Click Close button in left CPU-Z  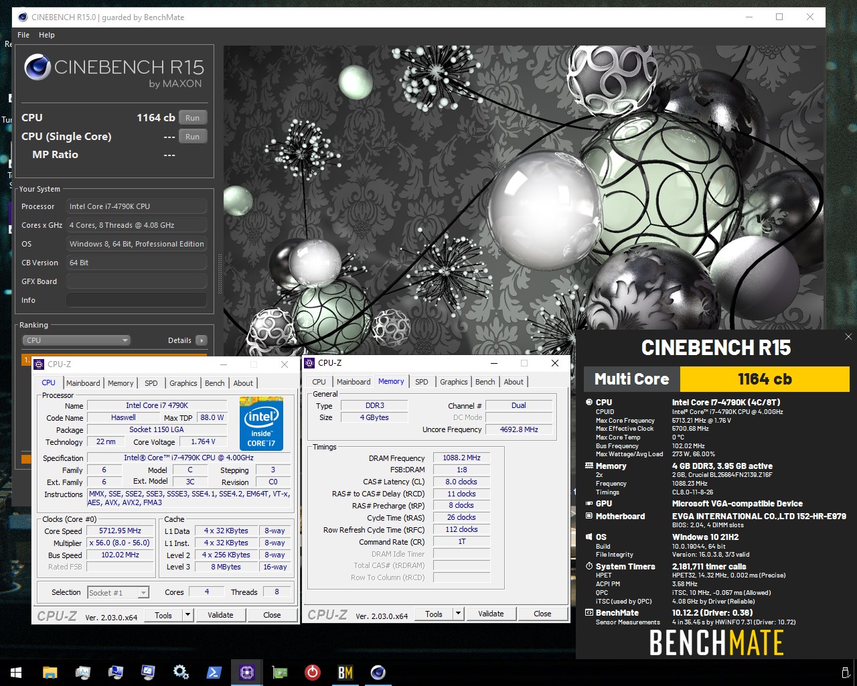(272, 615)
